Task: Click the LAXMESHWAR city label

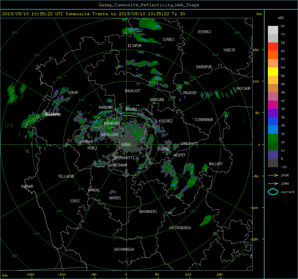Action: click(117, 165)
